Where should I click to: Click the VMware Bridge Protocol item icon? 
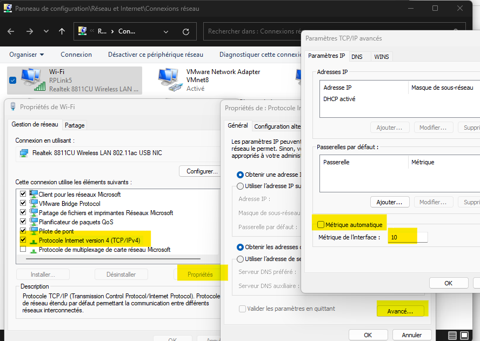pyautogui.click(x=34, y=203)
